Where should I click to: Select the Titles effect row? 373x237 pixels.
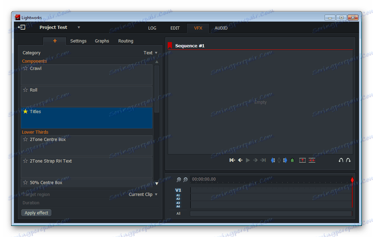tap(87, 118)
